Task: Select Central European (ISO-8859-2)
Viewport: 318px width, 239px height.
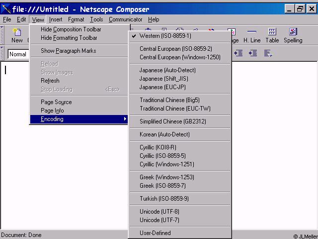Action: (x=180, y=49)
